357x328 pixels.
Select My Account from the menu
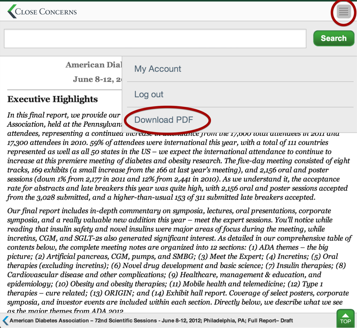pos(158,69)
